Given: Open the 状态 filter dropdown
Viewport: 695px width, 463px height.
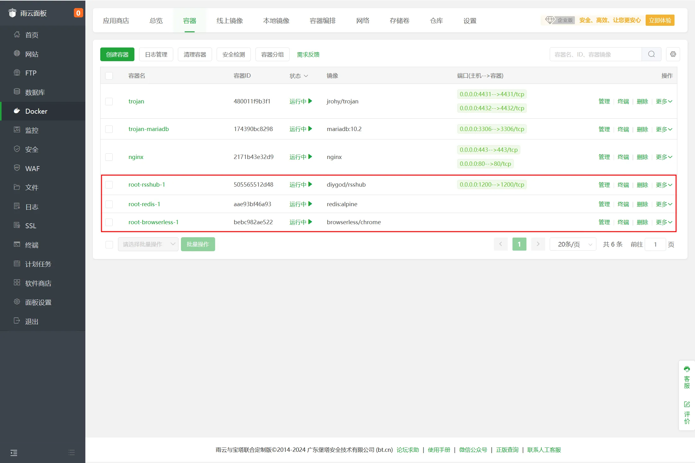Looking at the screenshot, I should click(299, 76).
